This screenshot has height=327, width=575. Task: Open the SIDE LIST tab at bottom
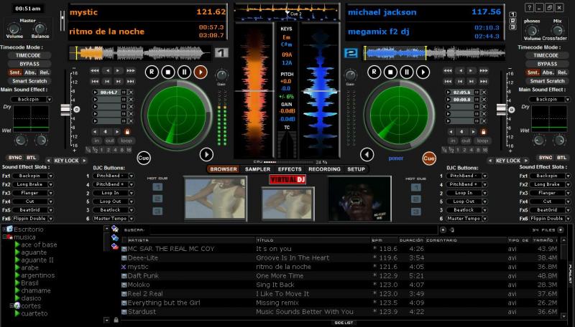click(x=344, y=323)
